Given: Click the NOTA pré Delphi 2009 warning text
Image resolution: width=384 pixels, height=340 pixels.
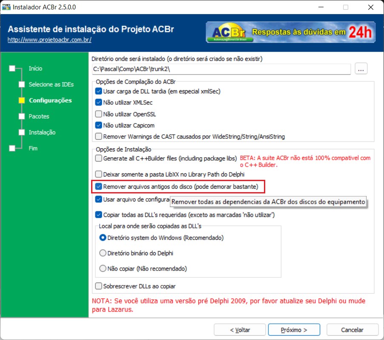Looking at the screenshot, I should [x=229, y=305].
